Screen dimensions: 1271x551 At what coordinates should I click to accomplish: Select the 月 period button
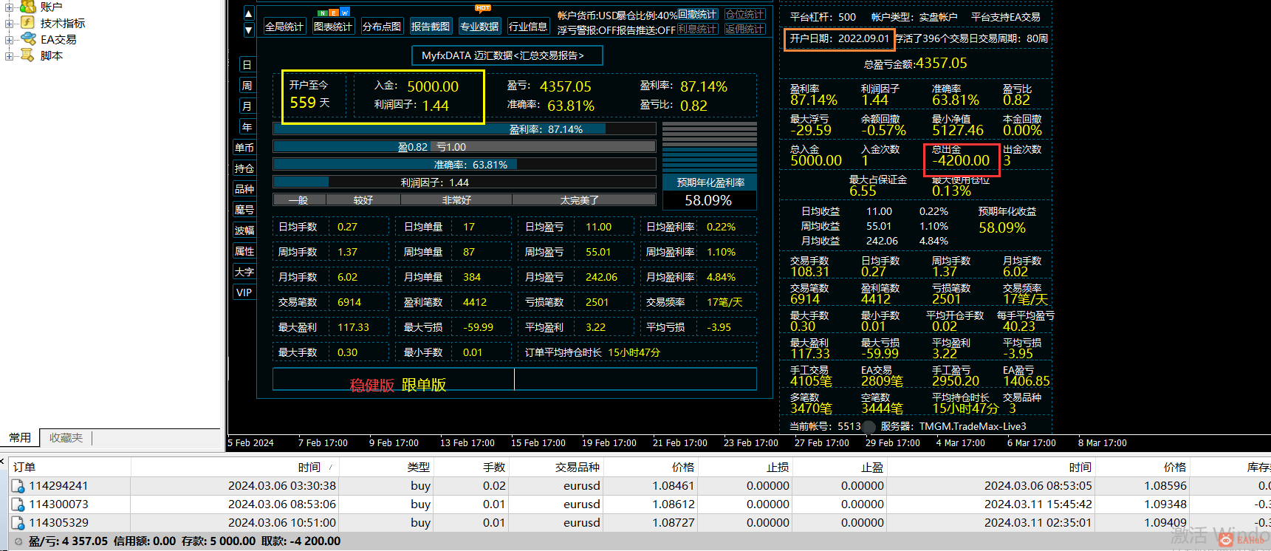coord(247,106)
